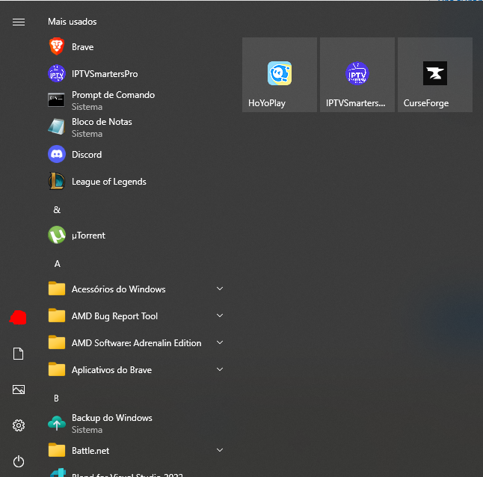Click the A section letter header
Image resolution: width=483 pixels, height=477 pixels.
[57, 264]
